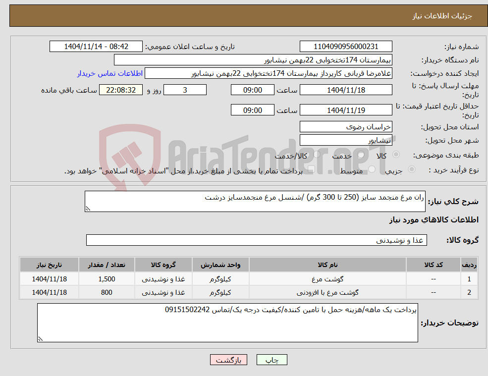
Task: Click the date 1404/11/18 in row 2
Action: click(x=49, y=292)
